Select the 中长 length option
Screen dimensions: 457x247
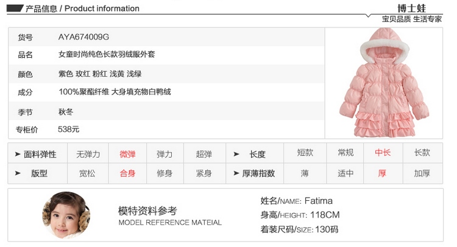pos(383,152)
